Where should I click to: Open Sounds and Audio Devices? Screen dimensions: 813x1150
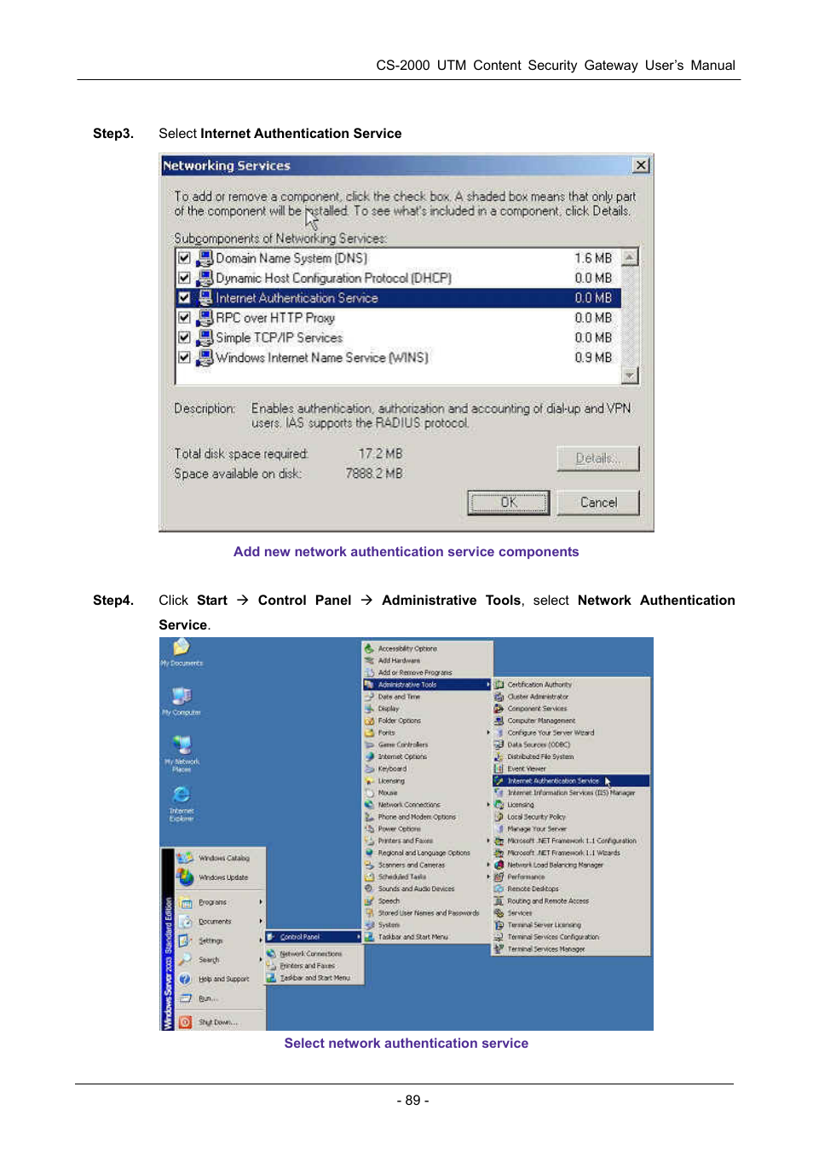pos(427,888)
